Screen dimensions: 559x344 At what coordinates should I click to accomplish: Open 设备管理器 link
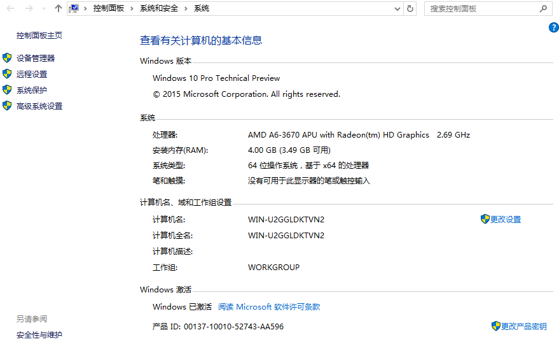click(x=36, y=58)
